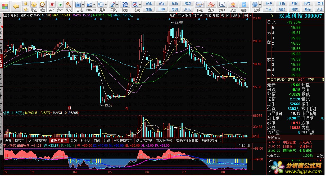The image size is (326, 176).
Task: Expand the 自选 dropdown arrow
Action: [x=83, y=5]
